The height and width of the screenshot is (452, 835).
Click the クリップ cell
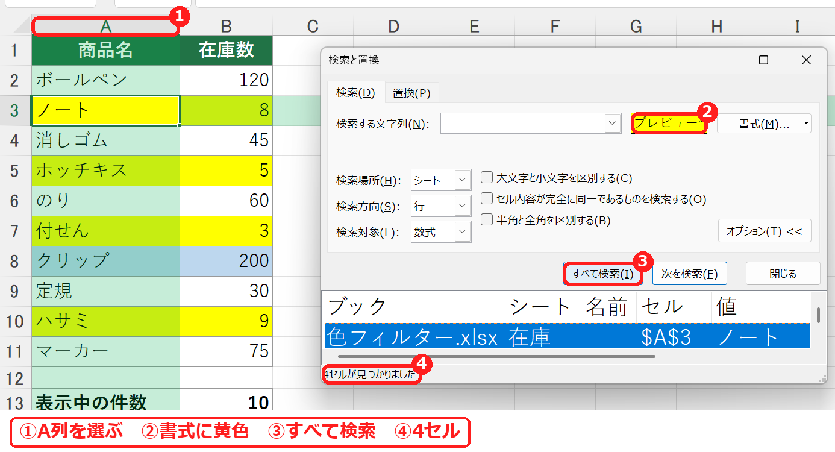(x=105, y=261)
